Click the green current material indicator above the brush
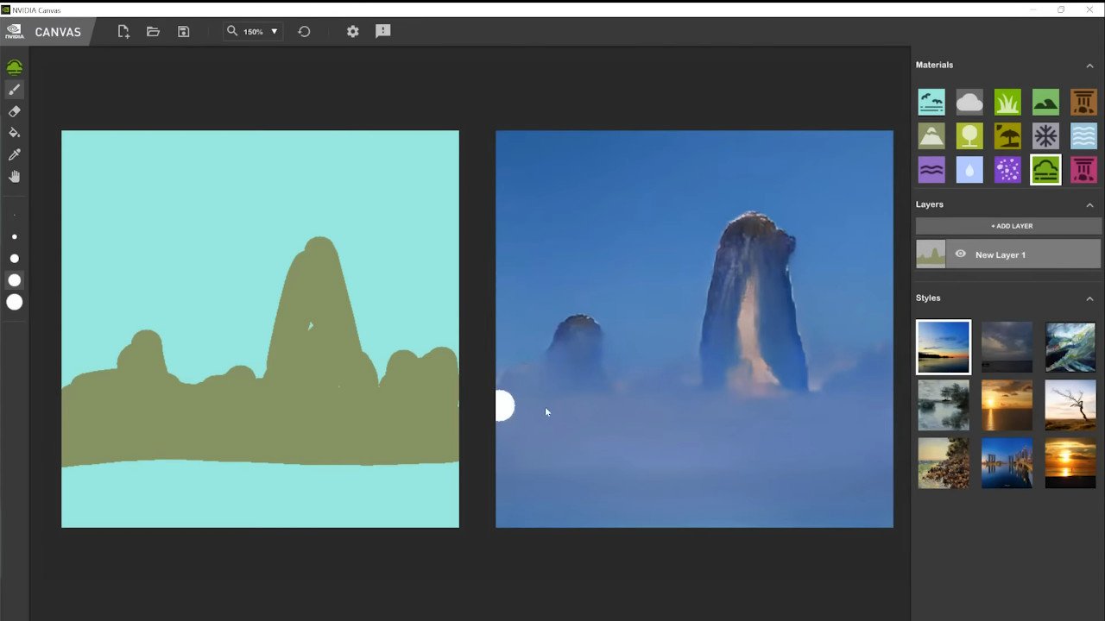Screen dimensions: 1105x621 point(14,67)
